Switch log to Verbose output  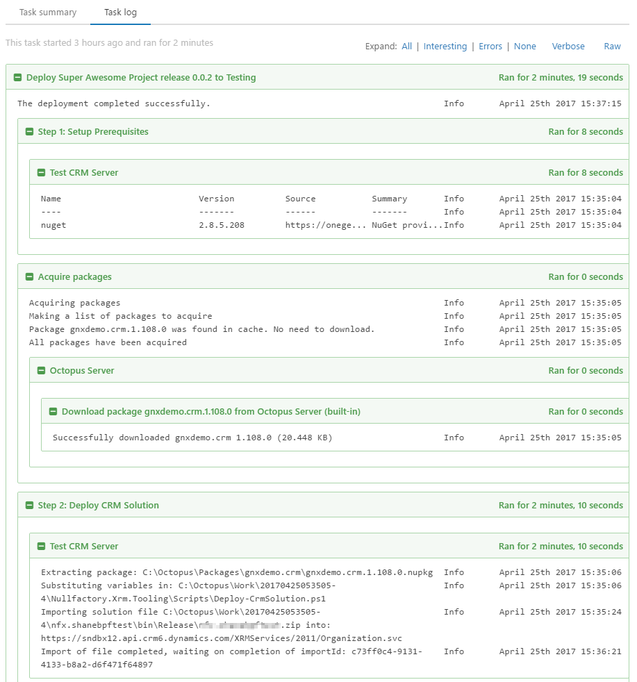[x=568, y=47]
